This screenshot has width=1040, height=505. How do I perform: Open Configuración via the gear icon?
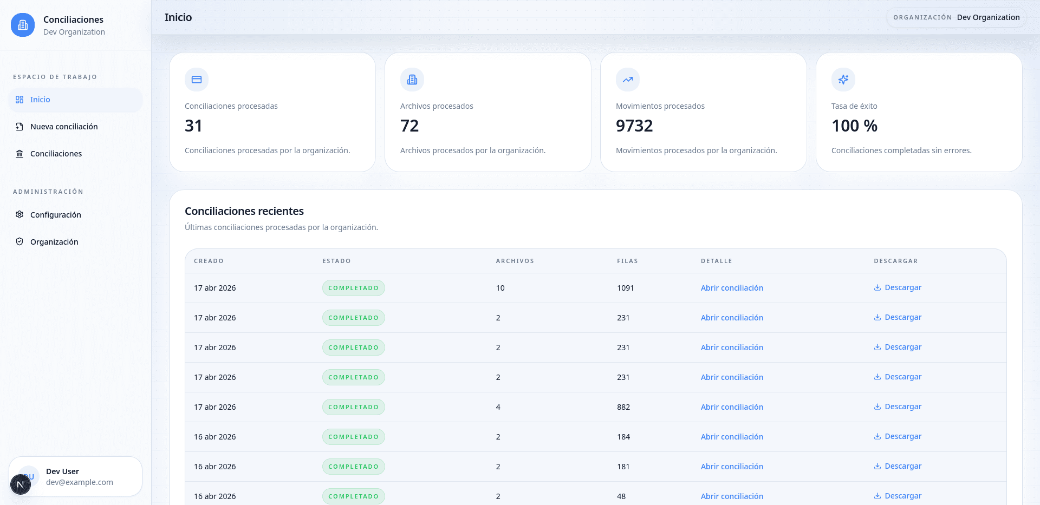19,214
